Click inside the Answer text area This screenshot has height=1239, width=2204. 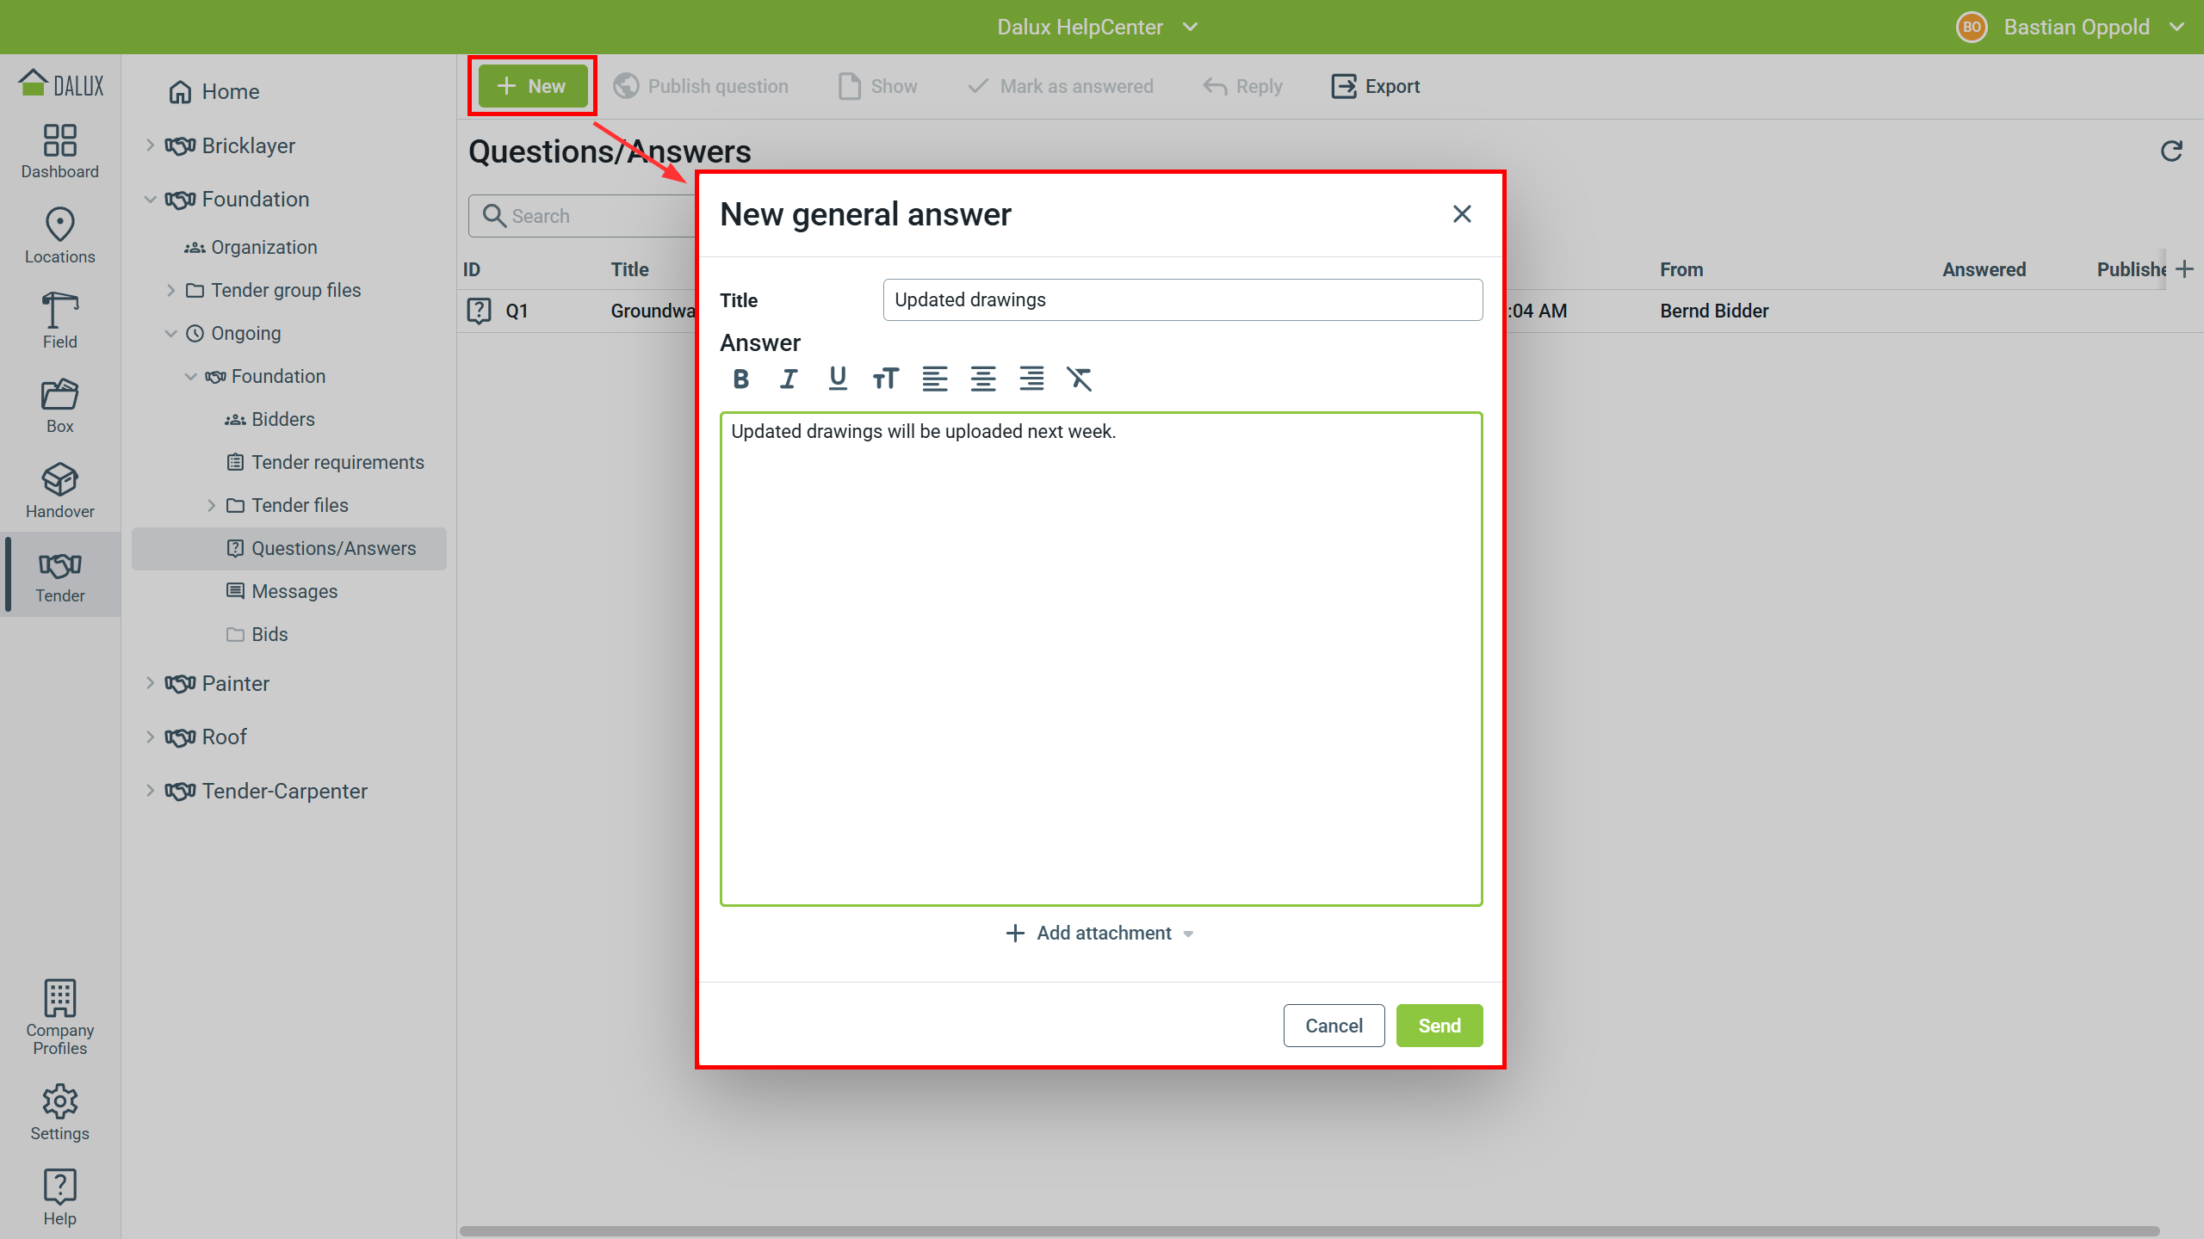pyautogui.click(x=1101, y=659)
